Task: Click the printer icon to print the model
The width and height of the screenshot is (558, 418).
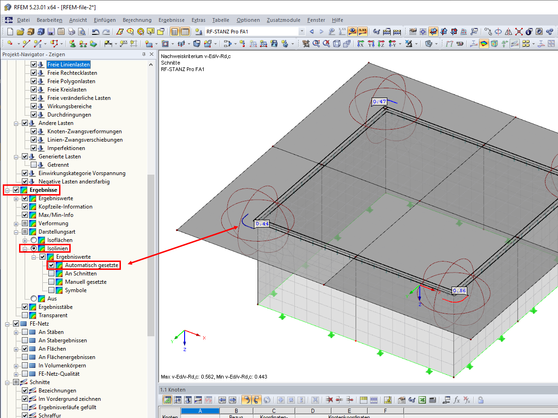Action: pos(71,31)
